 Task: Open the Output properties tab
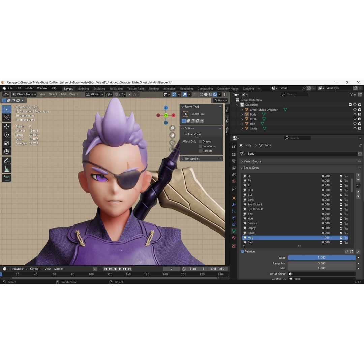234,161
